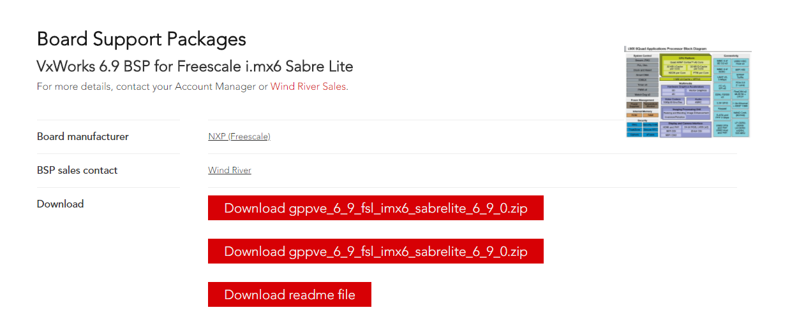Click the green CPU Platform block in diagram
Viewport: 790px width, 317px height.
point(685,66)
